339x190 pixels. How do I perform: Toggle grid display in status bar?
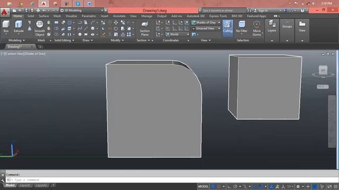pyautogui.click(x=213, y=186)
